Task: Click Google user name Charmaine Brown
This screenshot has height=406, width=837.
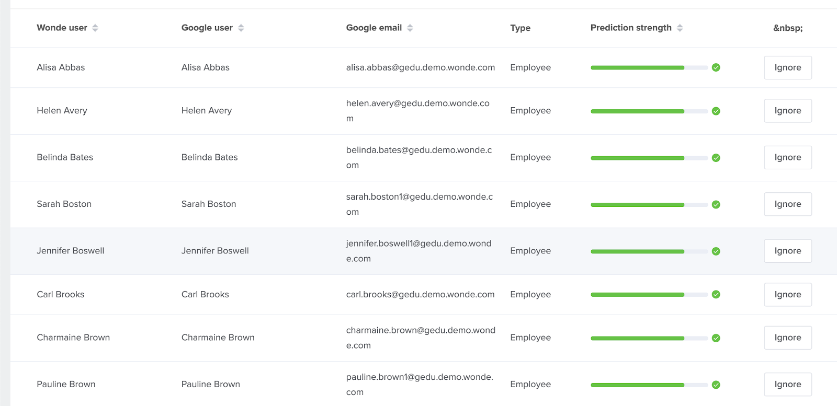Action: click(218, 338)
